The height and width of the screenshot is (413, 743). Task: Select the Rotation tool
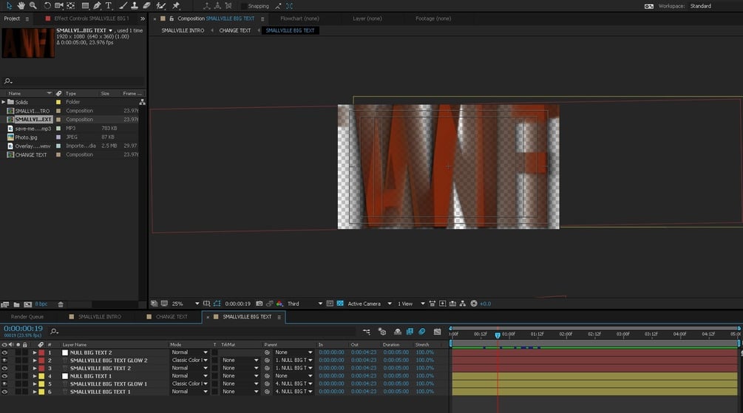(x=47, y=6)
